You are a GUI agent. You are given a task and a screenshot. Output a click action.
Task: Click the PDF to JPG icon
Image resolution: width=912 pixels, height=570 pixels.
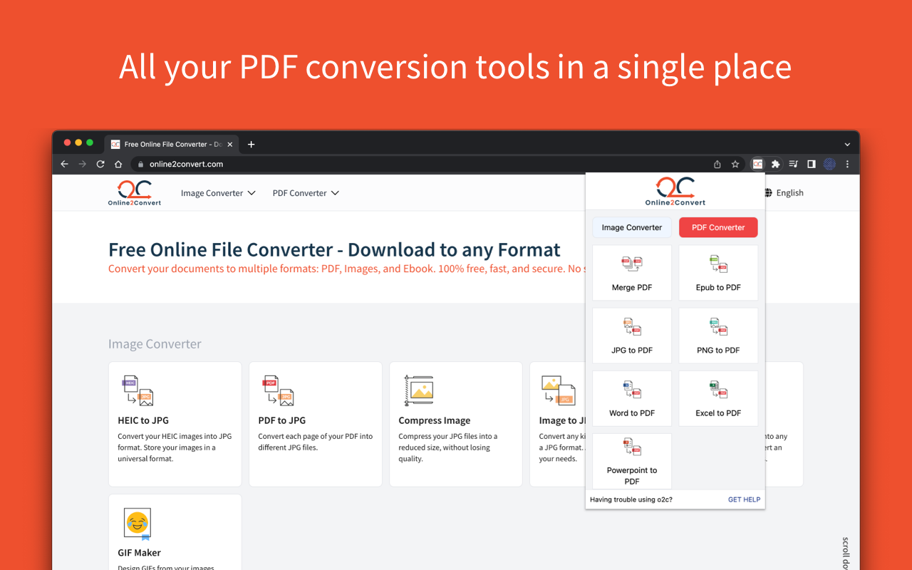click(x=278, y=390)
